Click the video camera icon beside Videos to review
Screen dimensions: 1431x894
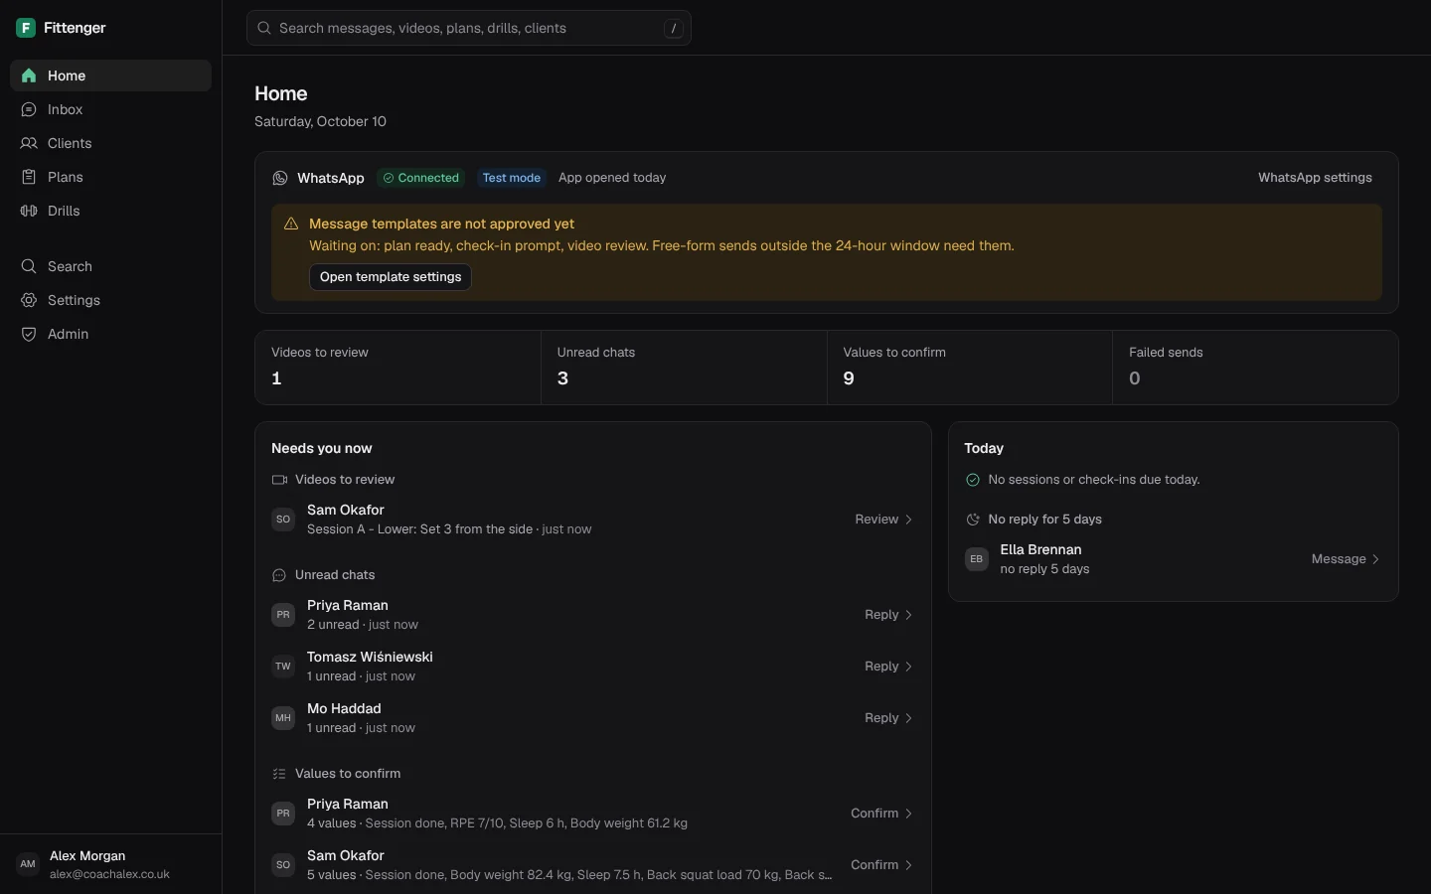coord(279,480)
